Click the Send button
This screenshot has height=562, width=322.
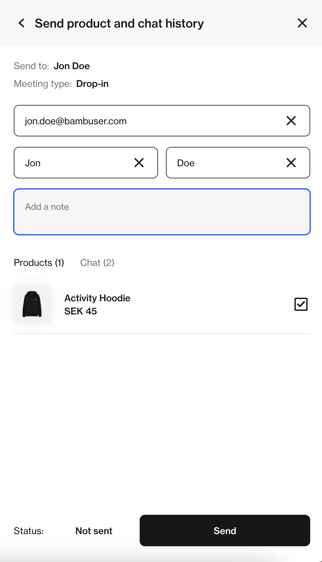[x=225, y=531]
